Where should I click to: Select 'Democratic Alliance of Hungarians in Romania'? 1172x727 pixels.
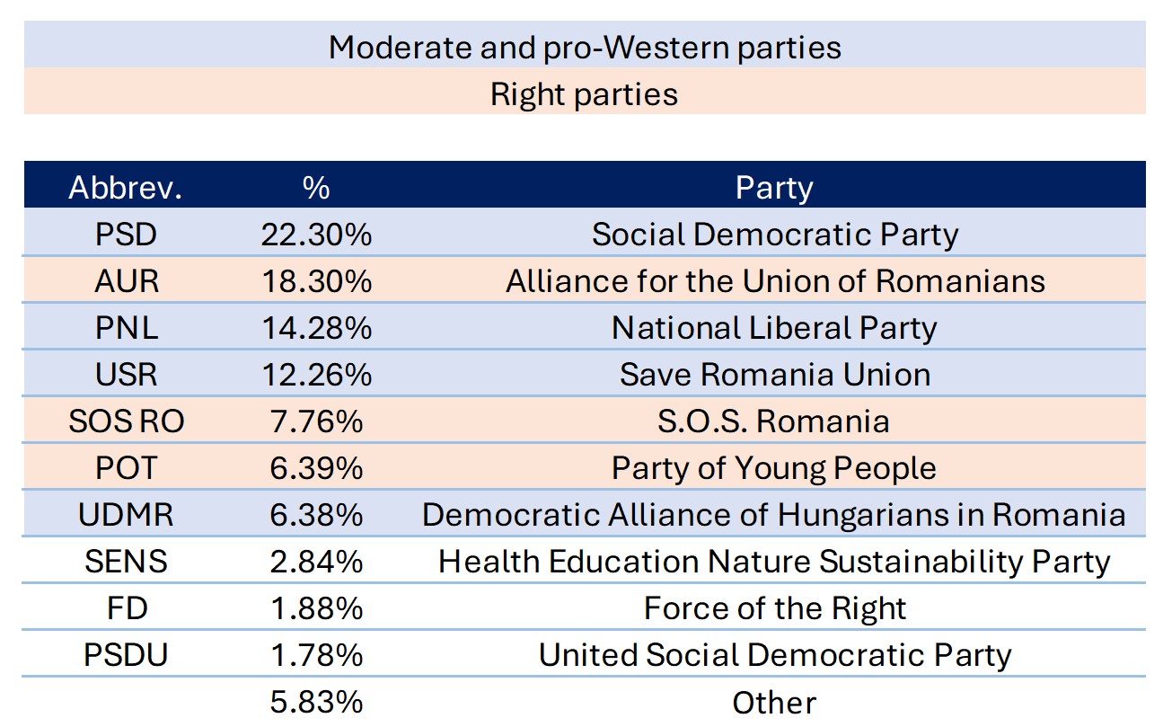[x=774, y=515]
